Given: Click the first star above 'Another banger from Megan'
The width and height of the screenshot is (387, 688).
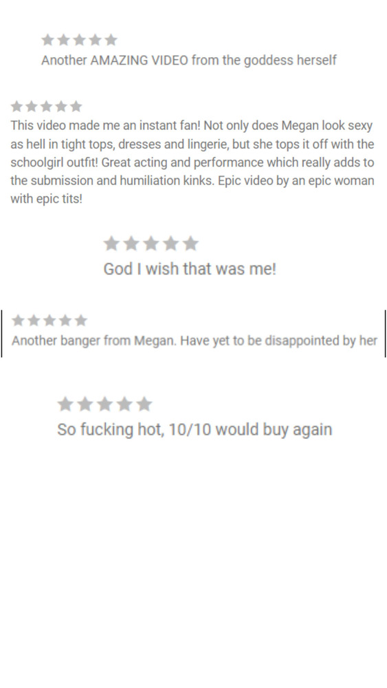Looking at the screenshot, I should 18,321.
